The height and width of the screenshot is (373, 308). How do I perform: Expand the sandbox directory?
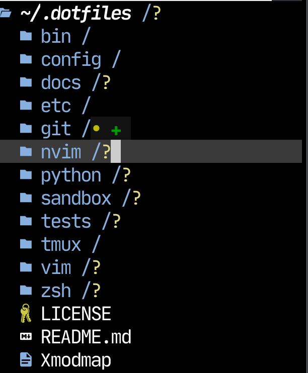pos(76,198)
